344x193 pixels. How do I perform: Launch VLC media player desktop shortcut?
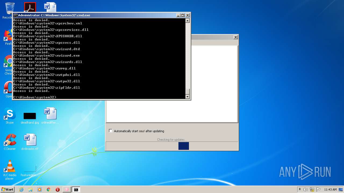tap(10, 170)
